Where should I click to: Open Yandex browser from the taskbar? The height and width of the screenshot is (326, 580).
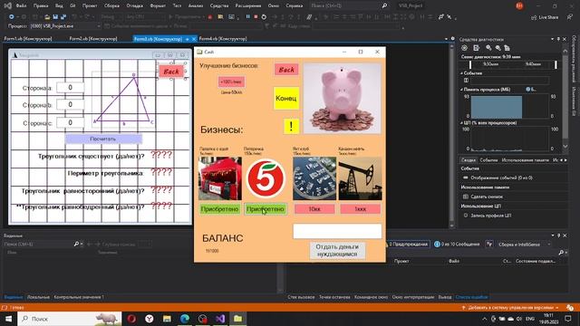point(150,319)
